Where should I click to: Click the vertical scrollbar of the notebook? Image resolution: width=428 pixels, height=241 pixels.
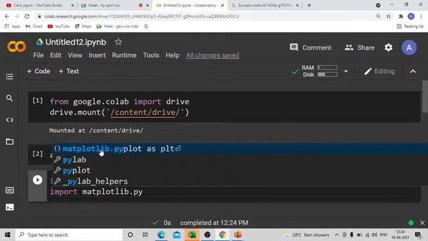pyautogui.click(x=425, y=96)
